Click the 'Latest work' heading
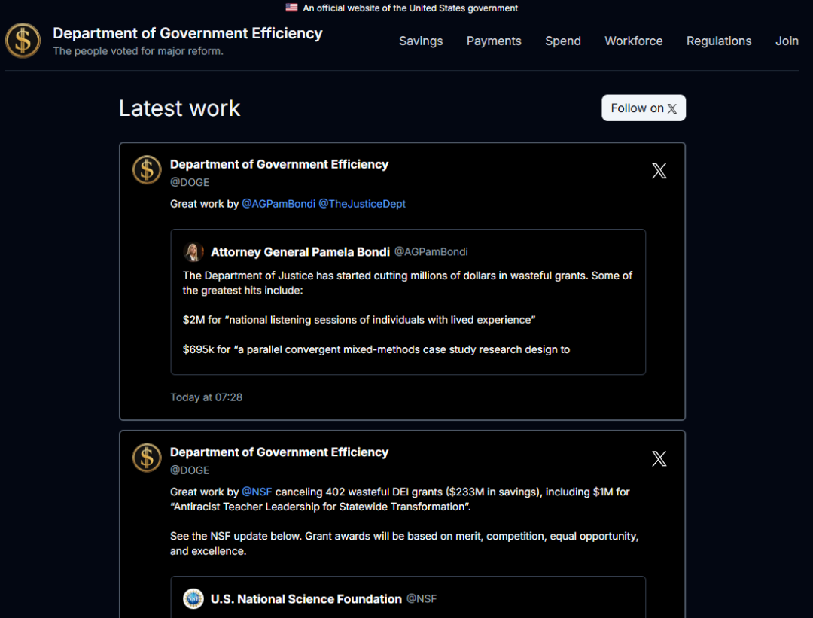This screenshot has width=813, height=618. click(179, 108)
